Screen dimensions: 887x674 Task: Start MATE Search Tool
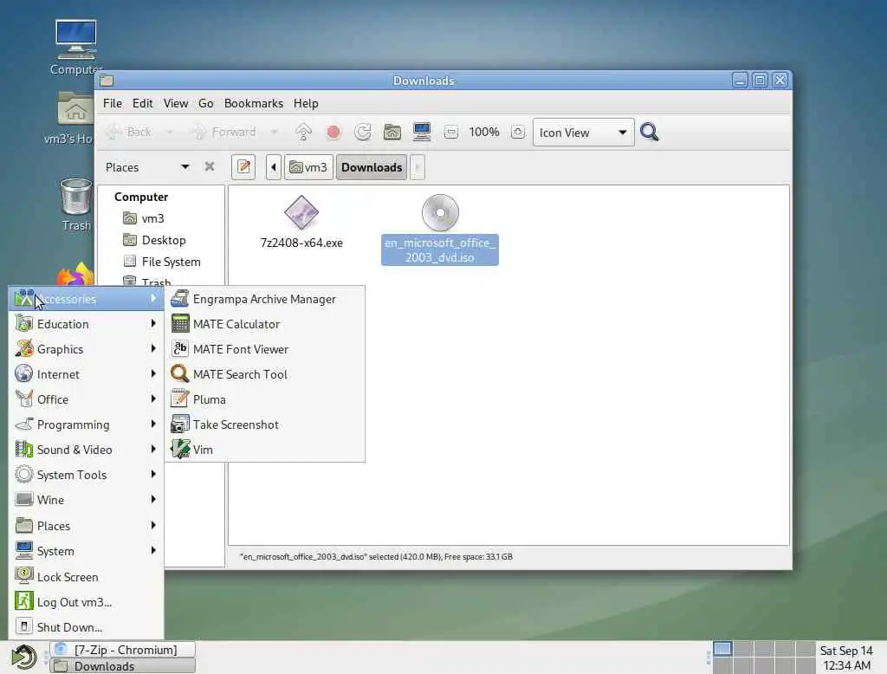point(265,374)
